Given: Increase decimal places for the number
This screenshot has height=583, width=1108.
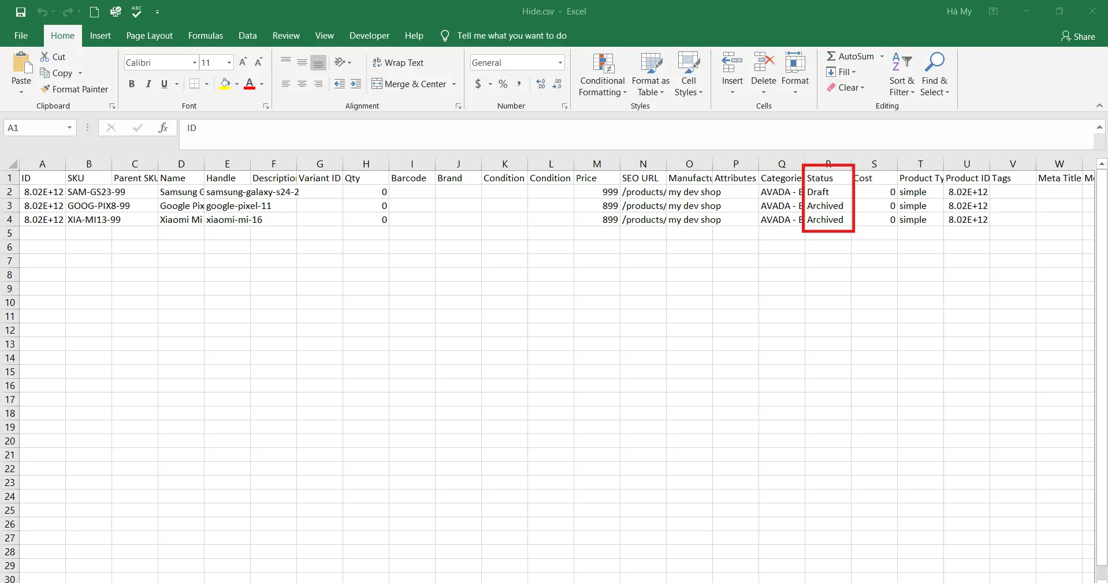Looking at the screenshot, I should tap(540, 84).
